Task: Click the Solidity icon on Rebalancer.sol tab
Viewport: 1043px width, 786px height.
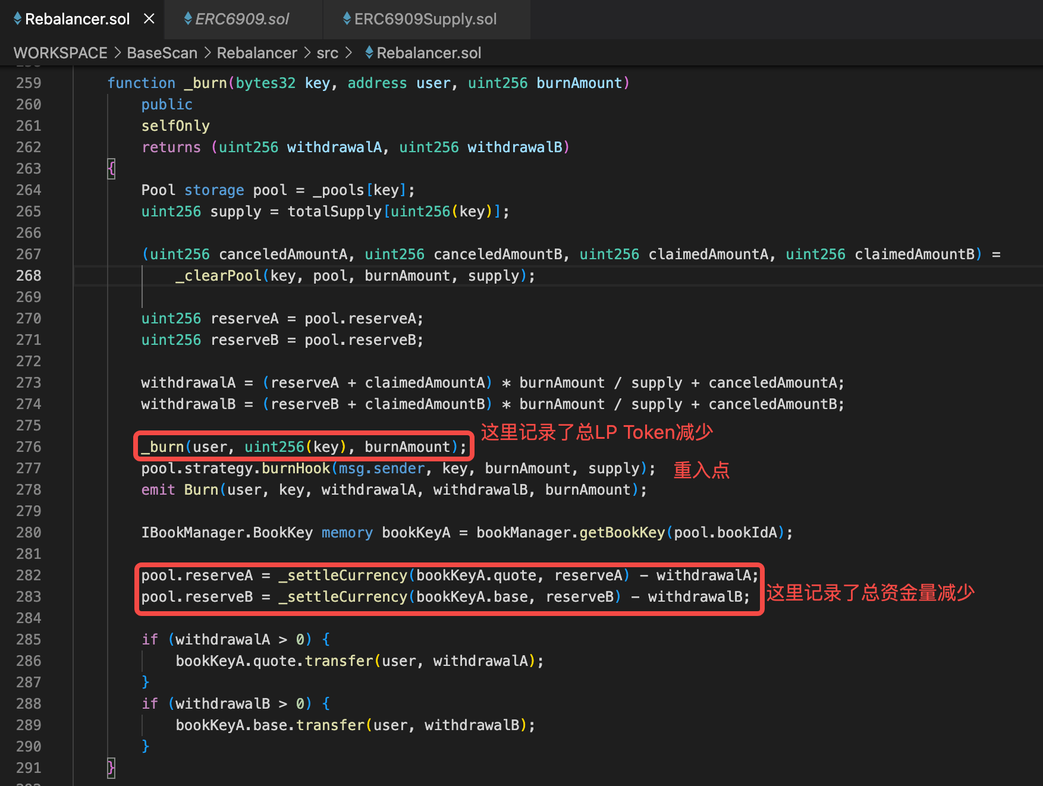Action: click(x=17, y=19)
